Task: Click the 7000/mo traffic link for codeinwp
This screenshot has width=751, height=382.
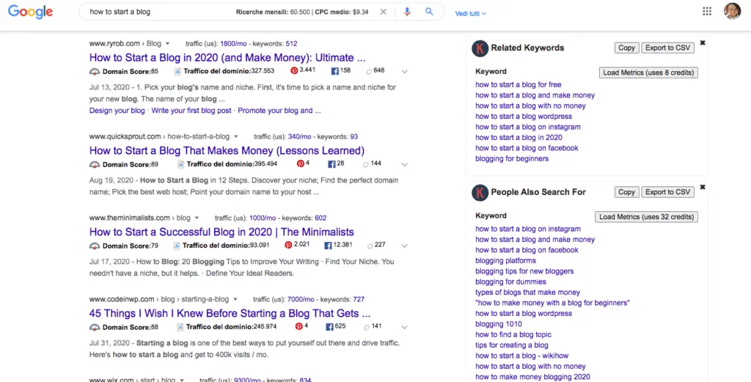Action: 301,299
